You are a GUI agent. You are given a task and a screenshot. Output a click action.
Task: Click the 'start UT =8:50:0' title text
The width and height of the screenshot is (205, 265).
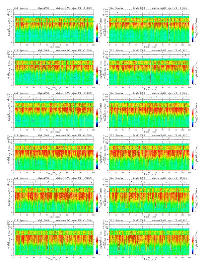point(178,93)
